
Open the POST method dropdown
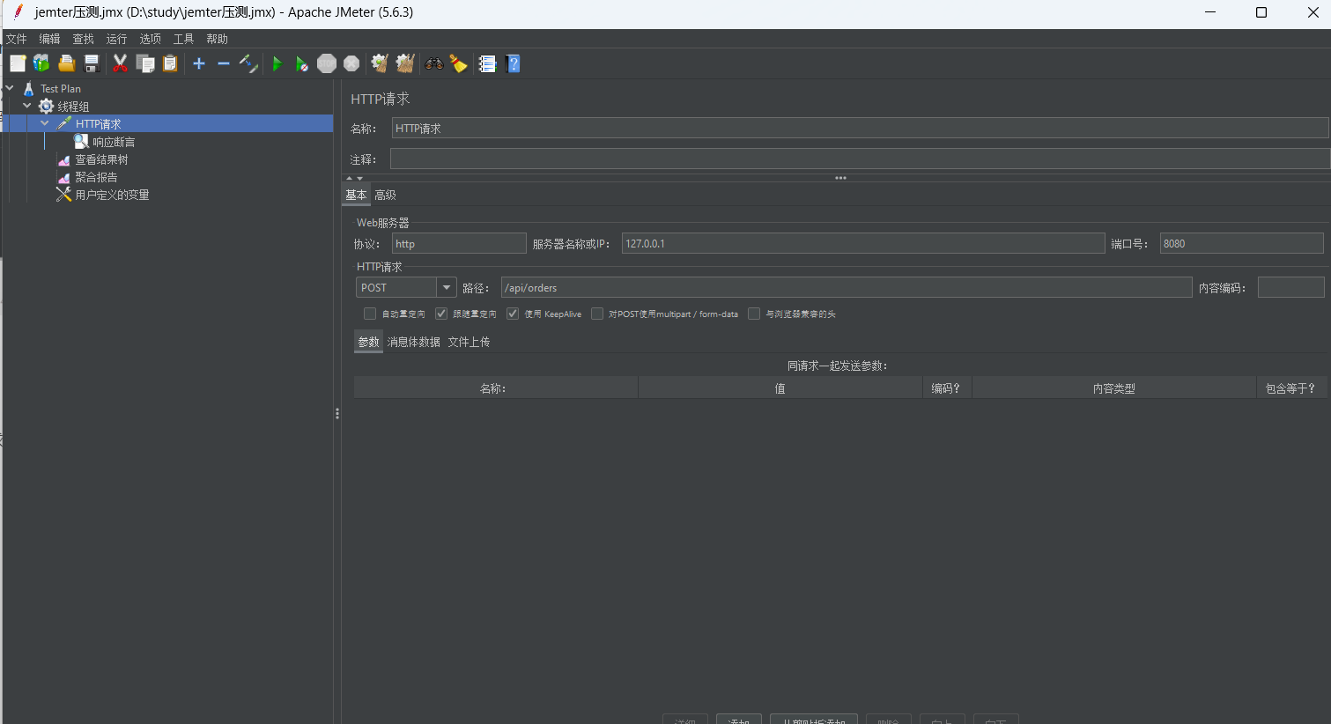click(447, 288)
